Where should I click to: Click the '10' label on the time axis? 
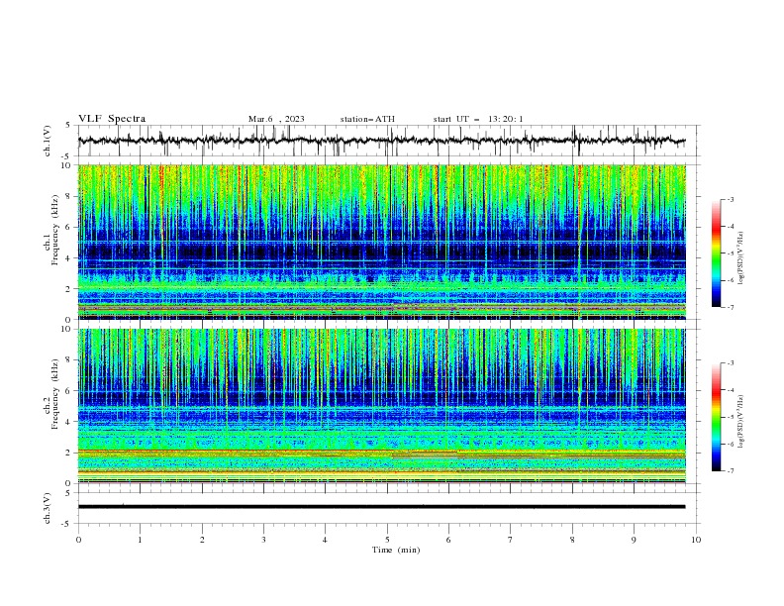(696, 540)
